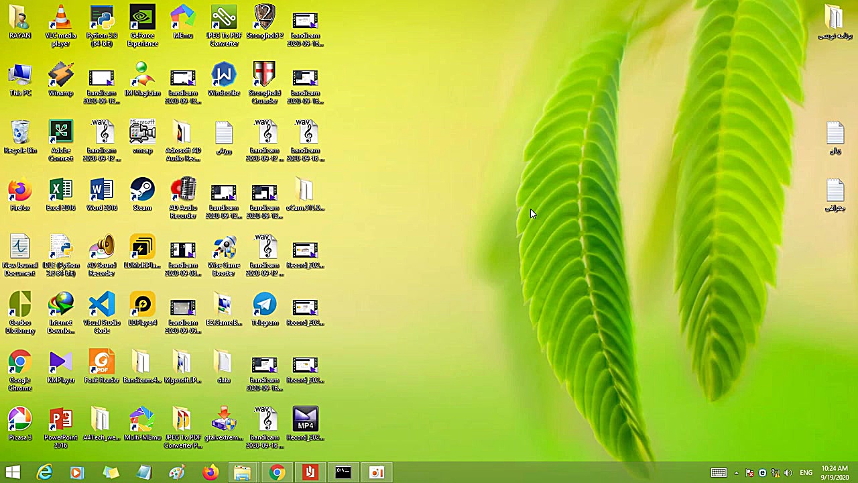The width and height of the screenshot is (858, 483).
Task: Select the New Journal Document file
Action: click(20, 256)
